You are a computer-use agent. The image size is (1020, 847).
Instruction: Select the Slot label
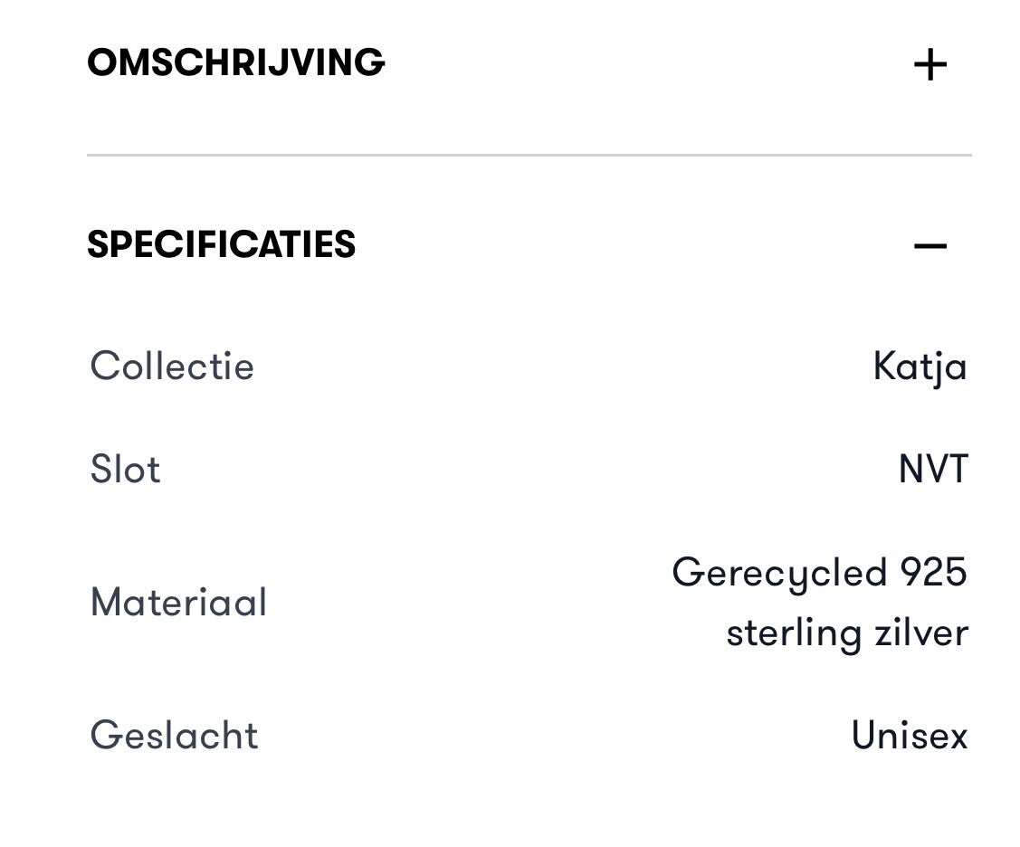[125, 470]
